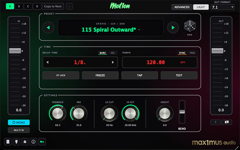
Task: Switch delay time to BARS
Action: tap(102, 53)
